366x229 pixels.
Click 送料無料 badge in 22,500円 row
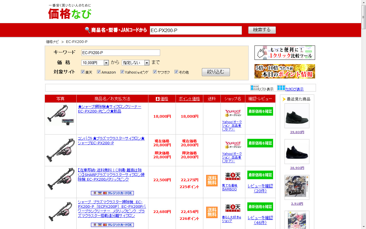pos(212,181)
